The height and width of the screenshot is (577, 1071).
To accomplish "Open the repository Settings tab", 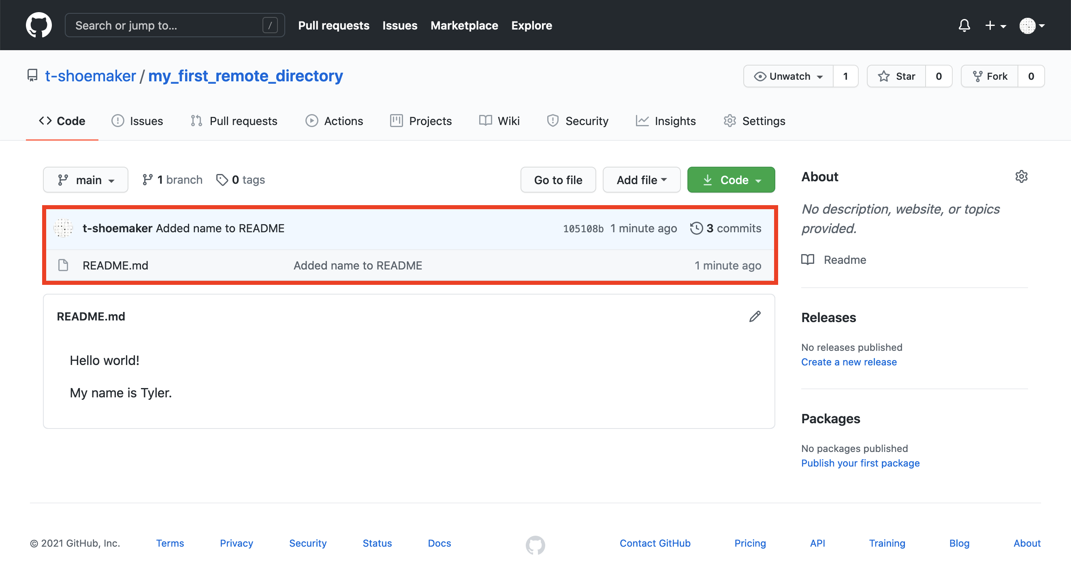I will pyautogui.click(x=754, y=121).
